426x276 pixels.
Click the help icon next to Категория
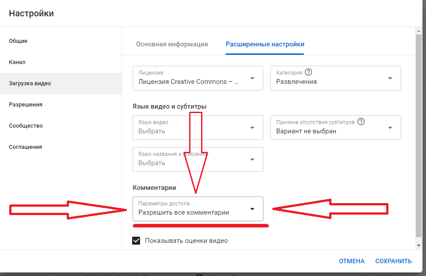309,72
